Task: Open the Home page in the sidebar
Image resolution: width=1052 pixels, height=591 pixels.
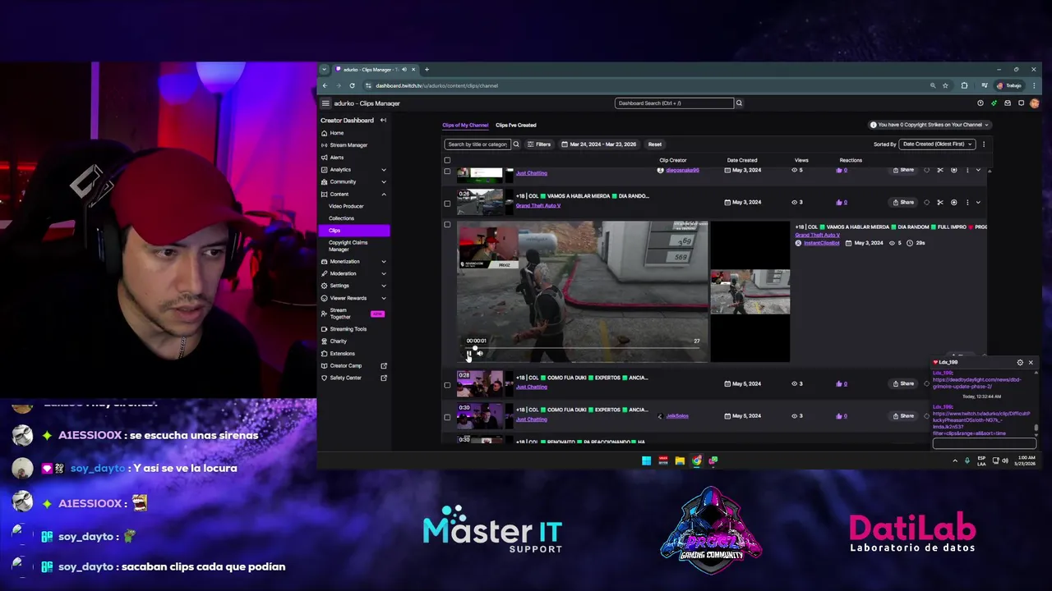Action: click(337, 133)
